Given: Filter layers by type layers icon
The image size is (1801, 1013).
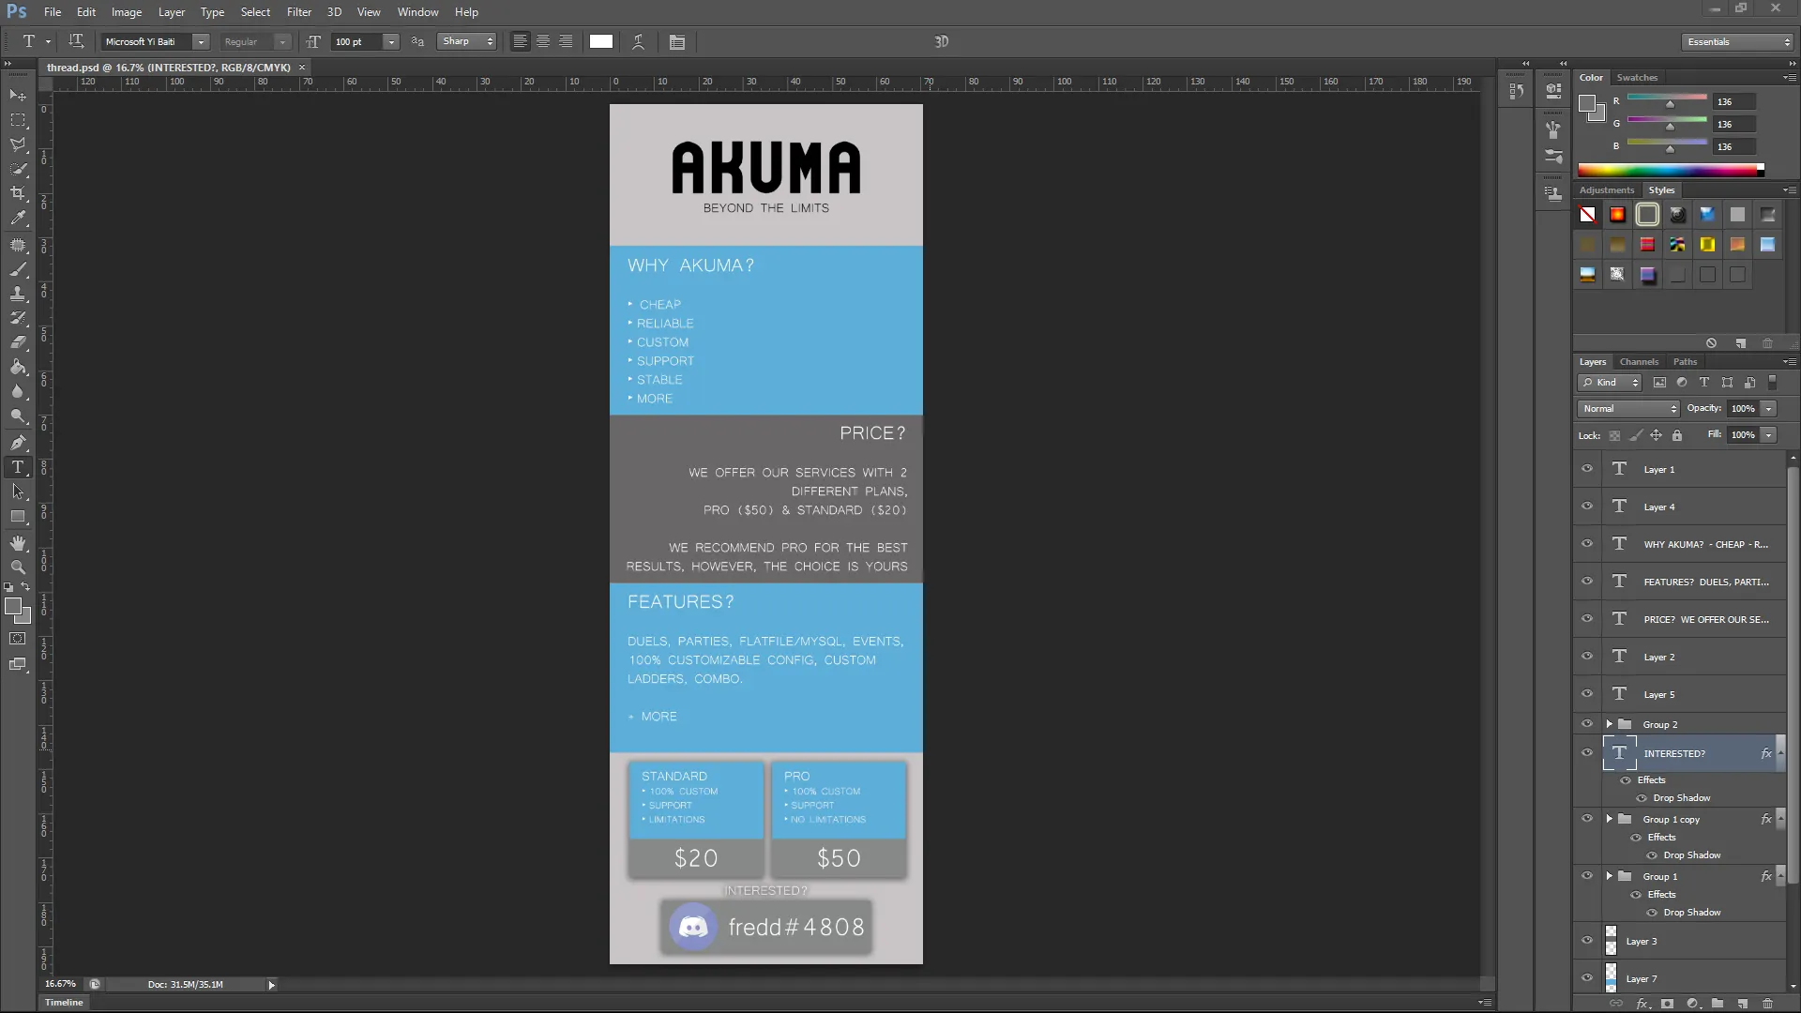Looking at the screenshot, I should click(1704, 382).
